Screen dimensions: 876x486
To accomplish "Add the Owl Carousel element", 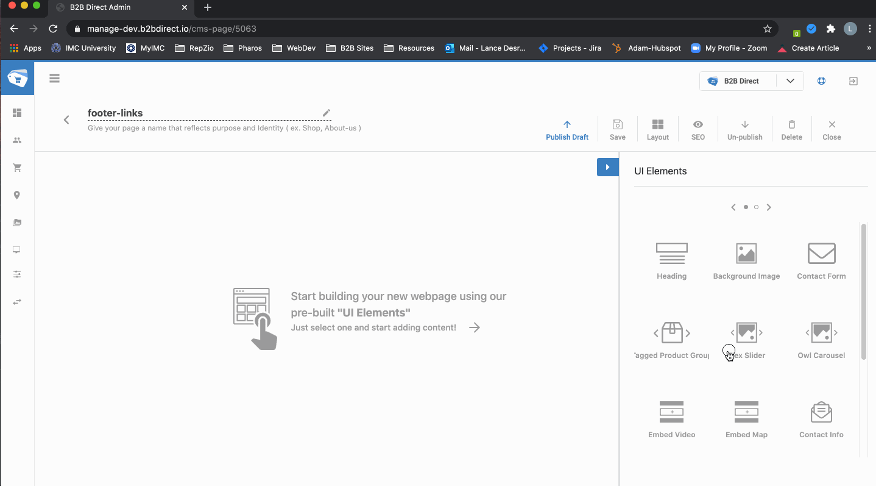I will pyautogui.click(x=821, y=340).
